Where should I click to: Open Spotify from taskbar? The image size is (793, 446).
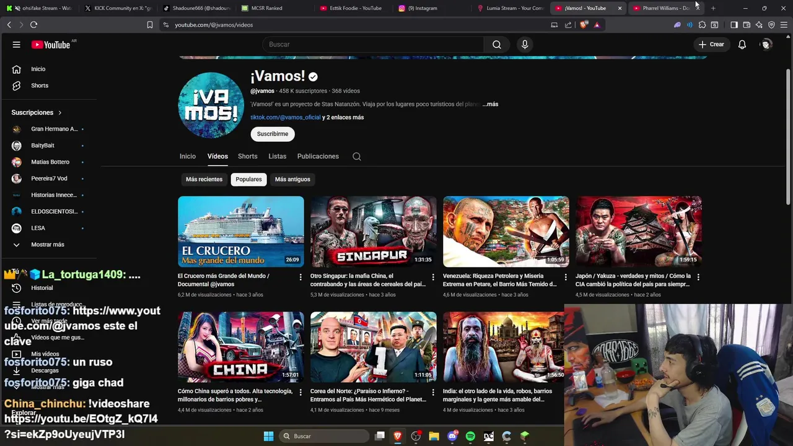coord(470,436)
